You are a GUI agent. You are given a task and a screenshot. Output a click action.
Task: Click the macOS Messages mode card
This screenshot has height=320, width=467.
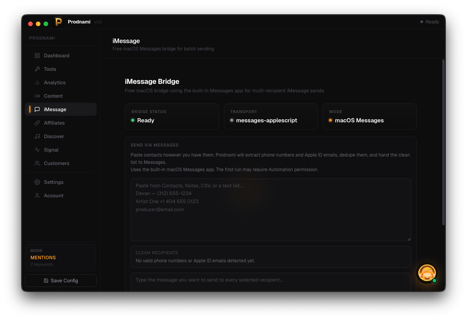tap(370, 116)
